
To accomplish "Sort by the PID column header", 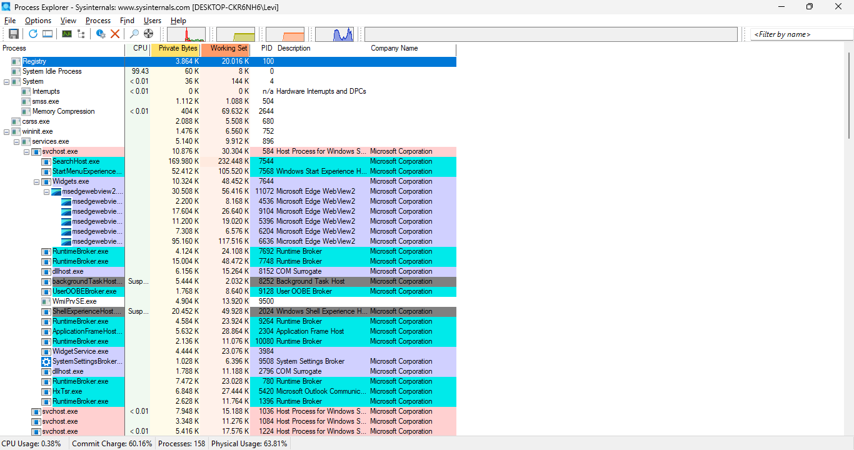I will click(263, 48).
